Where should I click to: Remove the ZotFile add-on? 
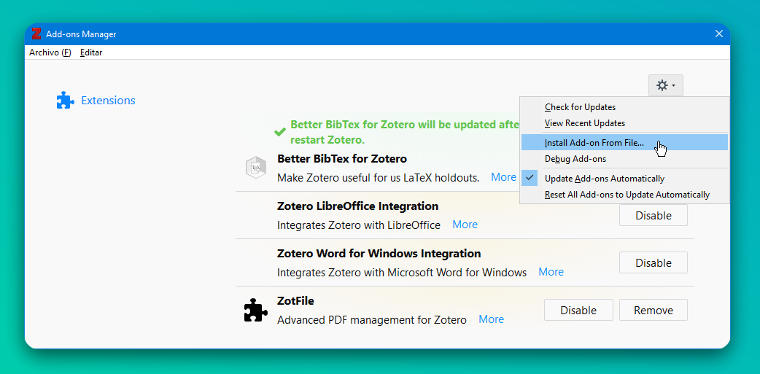pos(654,310)
